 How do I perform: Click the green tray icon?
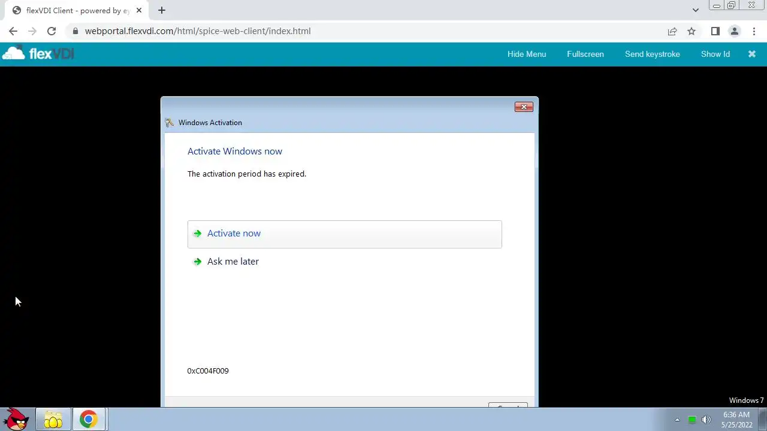click(x=692, y=420)
